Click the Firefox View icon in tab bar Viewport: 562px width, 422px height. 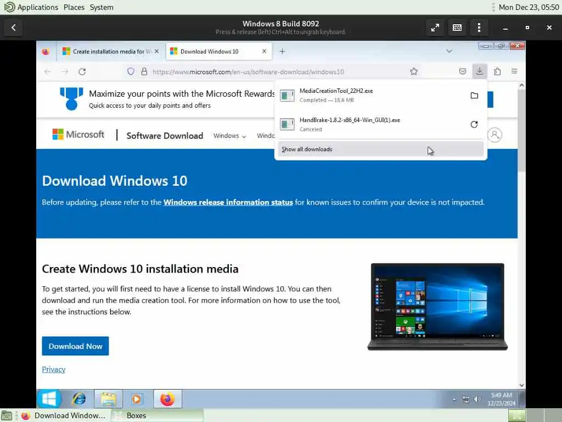[46, 52]
